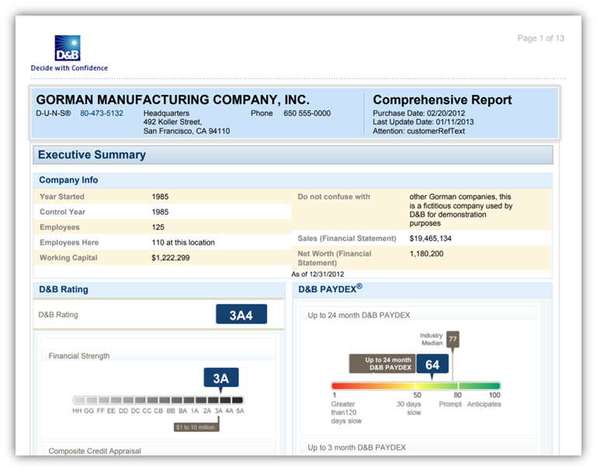Click 'Greater than 120 days slow' label

pyautogui.click(x=346, y=412)
